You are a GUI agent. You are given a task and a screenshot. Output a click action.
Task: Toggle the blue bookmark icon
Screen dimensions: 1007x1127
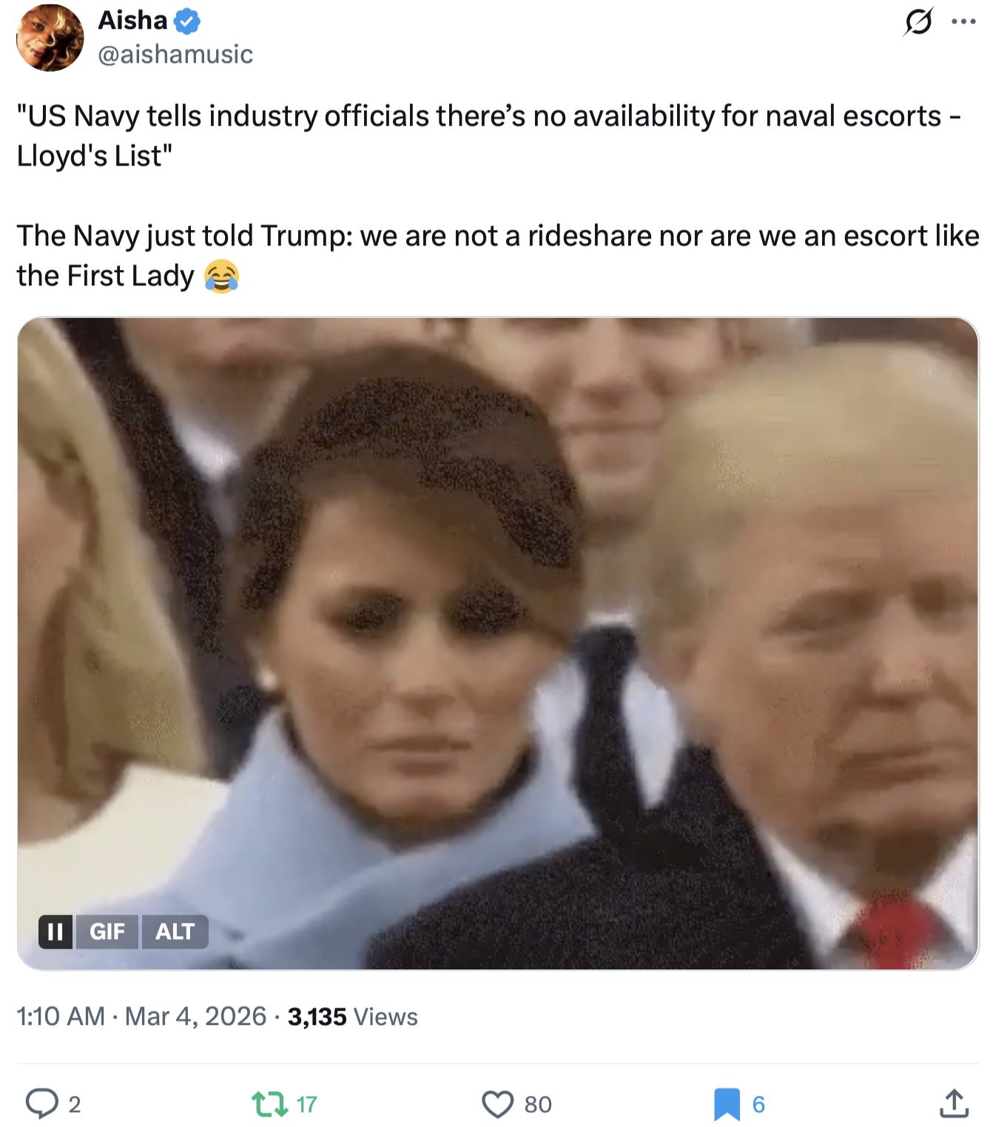pos(727,1104)
